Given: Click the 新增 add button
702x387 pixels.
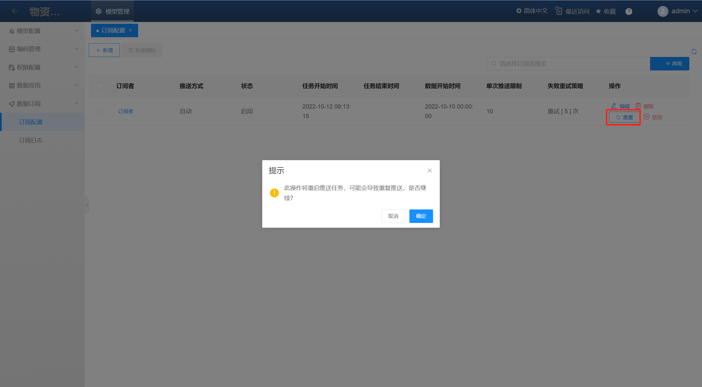Looking at the screenshot, I should tap(104, 50).
